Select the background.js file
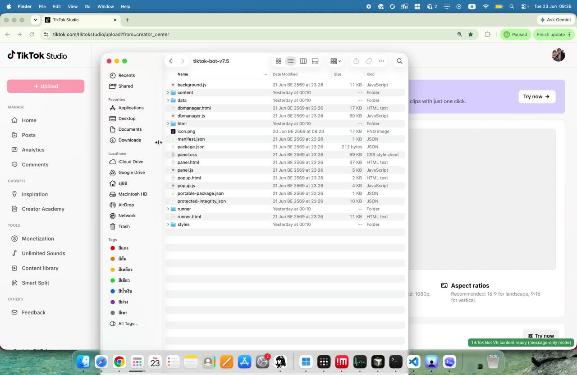 tap(285, 85)
